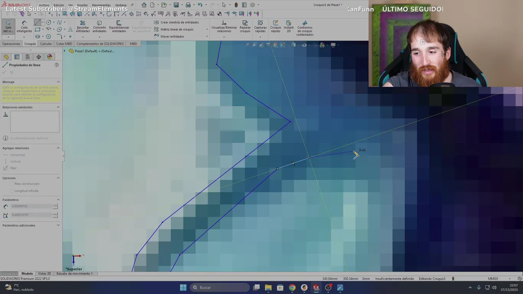Open FeatureManager design tree tab
523x294 pixels.
[x=6, y=57]
